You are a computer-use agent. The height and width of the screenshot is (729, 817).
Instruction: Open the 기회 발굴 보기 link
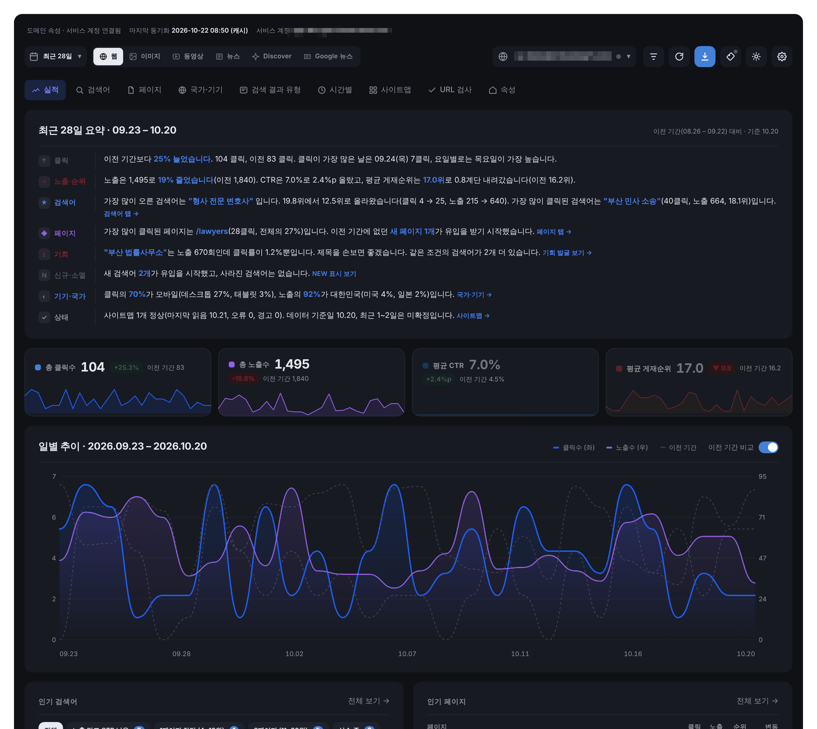coord(567,253)
